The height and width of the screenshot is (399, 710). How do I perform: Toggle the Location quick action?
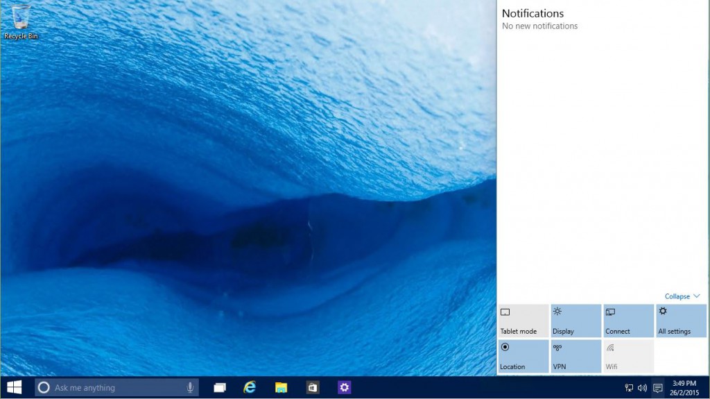point(523,357)
